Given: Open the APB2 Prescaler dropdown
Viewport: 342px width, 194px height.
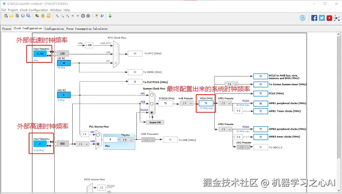Looking at the screenshot, I should [x=225, y=129].
